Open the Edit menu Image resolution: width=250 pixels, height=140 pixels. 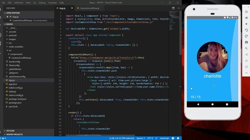10,3
